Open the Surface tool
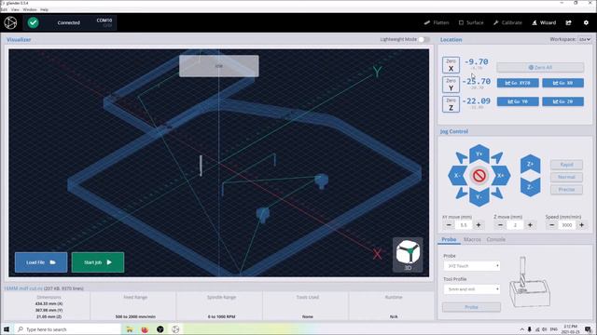This screenshot has width=597, height=335. [x=471, y=22]
